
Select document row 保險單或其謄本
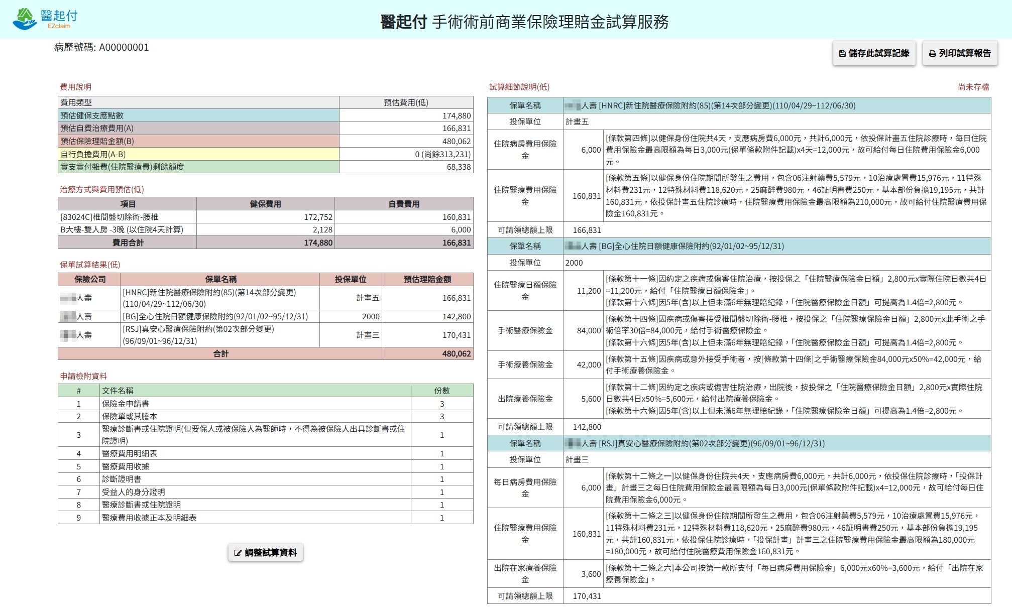click(x=265, y=416)
